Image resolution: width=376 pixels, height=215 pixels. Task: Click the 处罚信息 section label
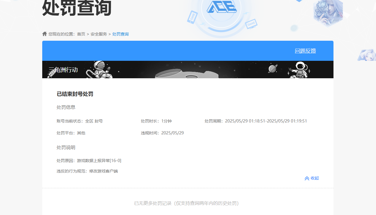tap(66, 107)
